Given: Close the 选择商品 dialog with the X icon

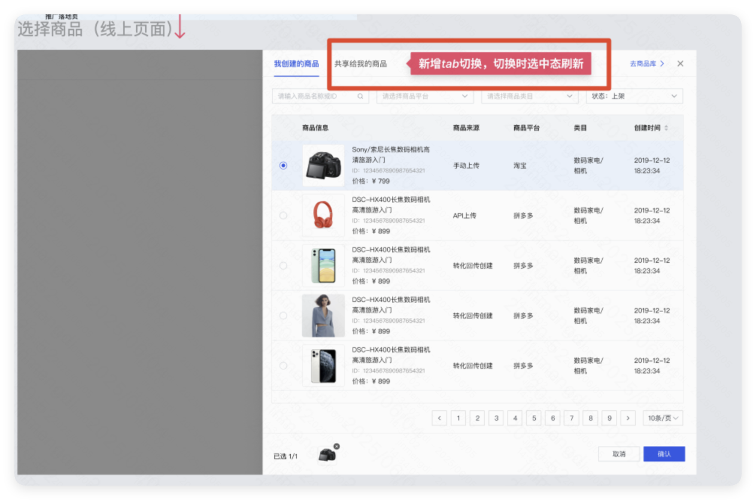Looking at the screenshot, I should pos(680,63).
